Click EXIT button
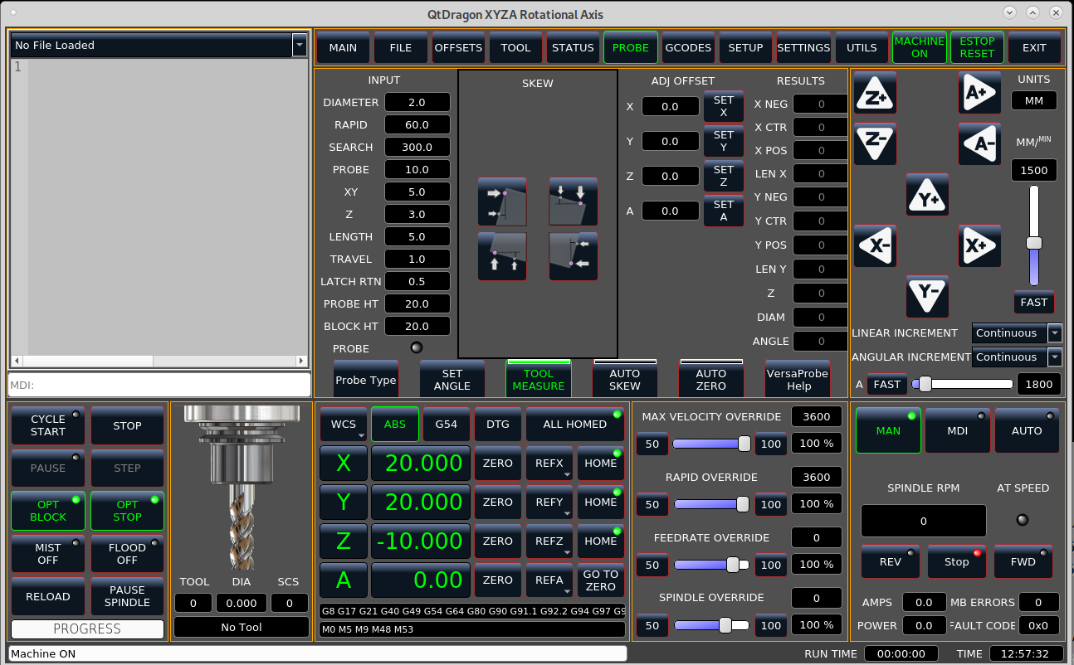Viewport: 1074px width, 665px height. click(x=1034, y=48)
